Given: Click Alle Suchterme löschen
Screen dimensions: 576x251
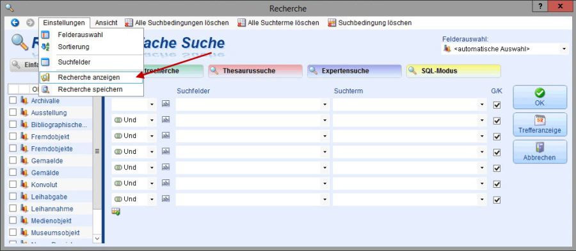Looking at the screenshot, I should tap(278, 23).
